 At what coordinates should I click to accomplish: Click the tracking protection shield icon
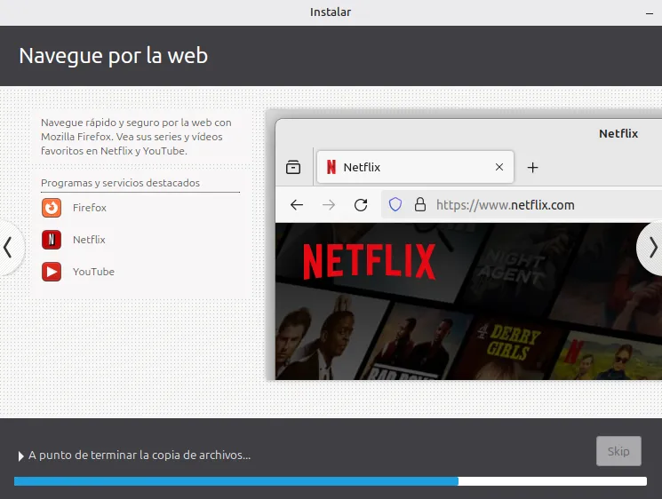(395, 204)
